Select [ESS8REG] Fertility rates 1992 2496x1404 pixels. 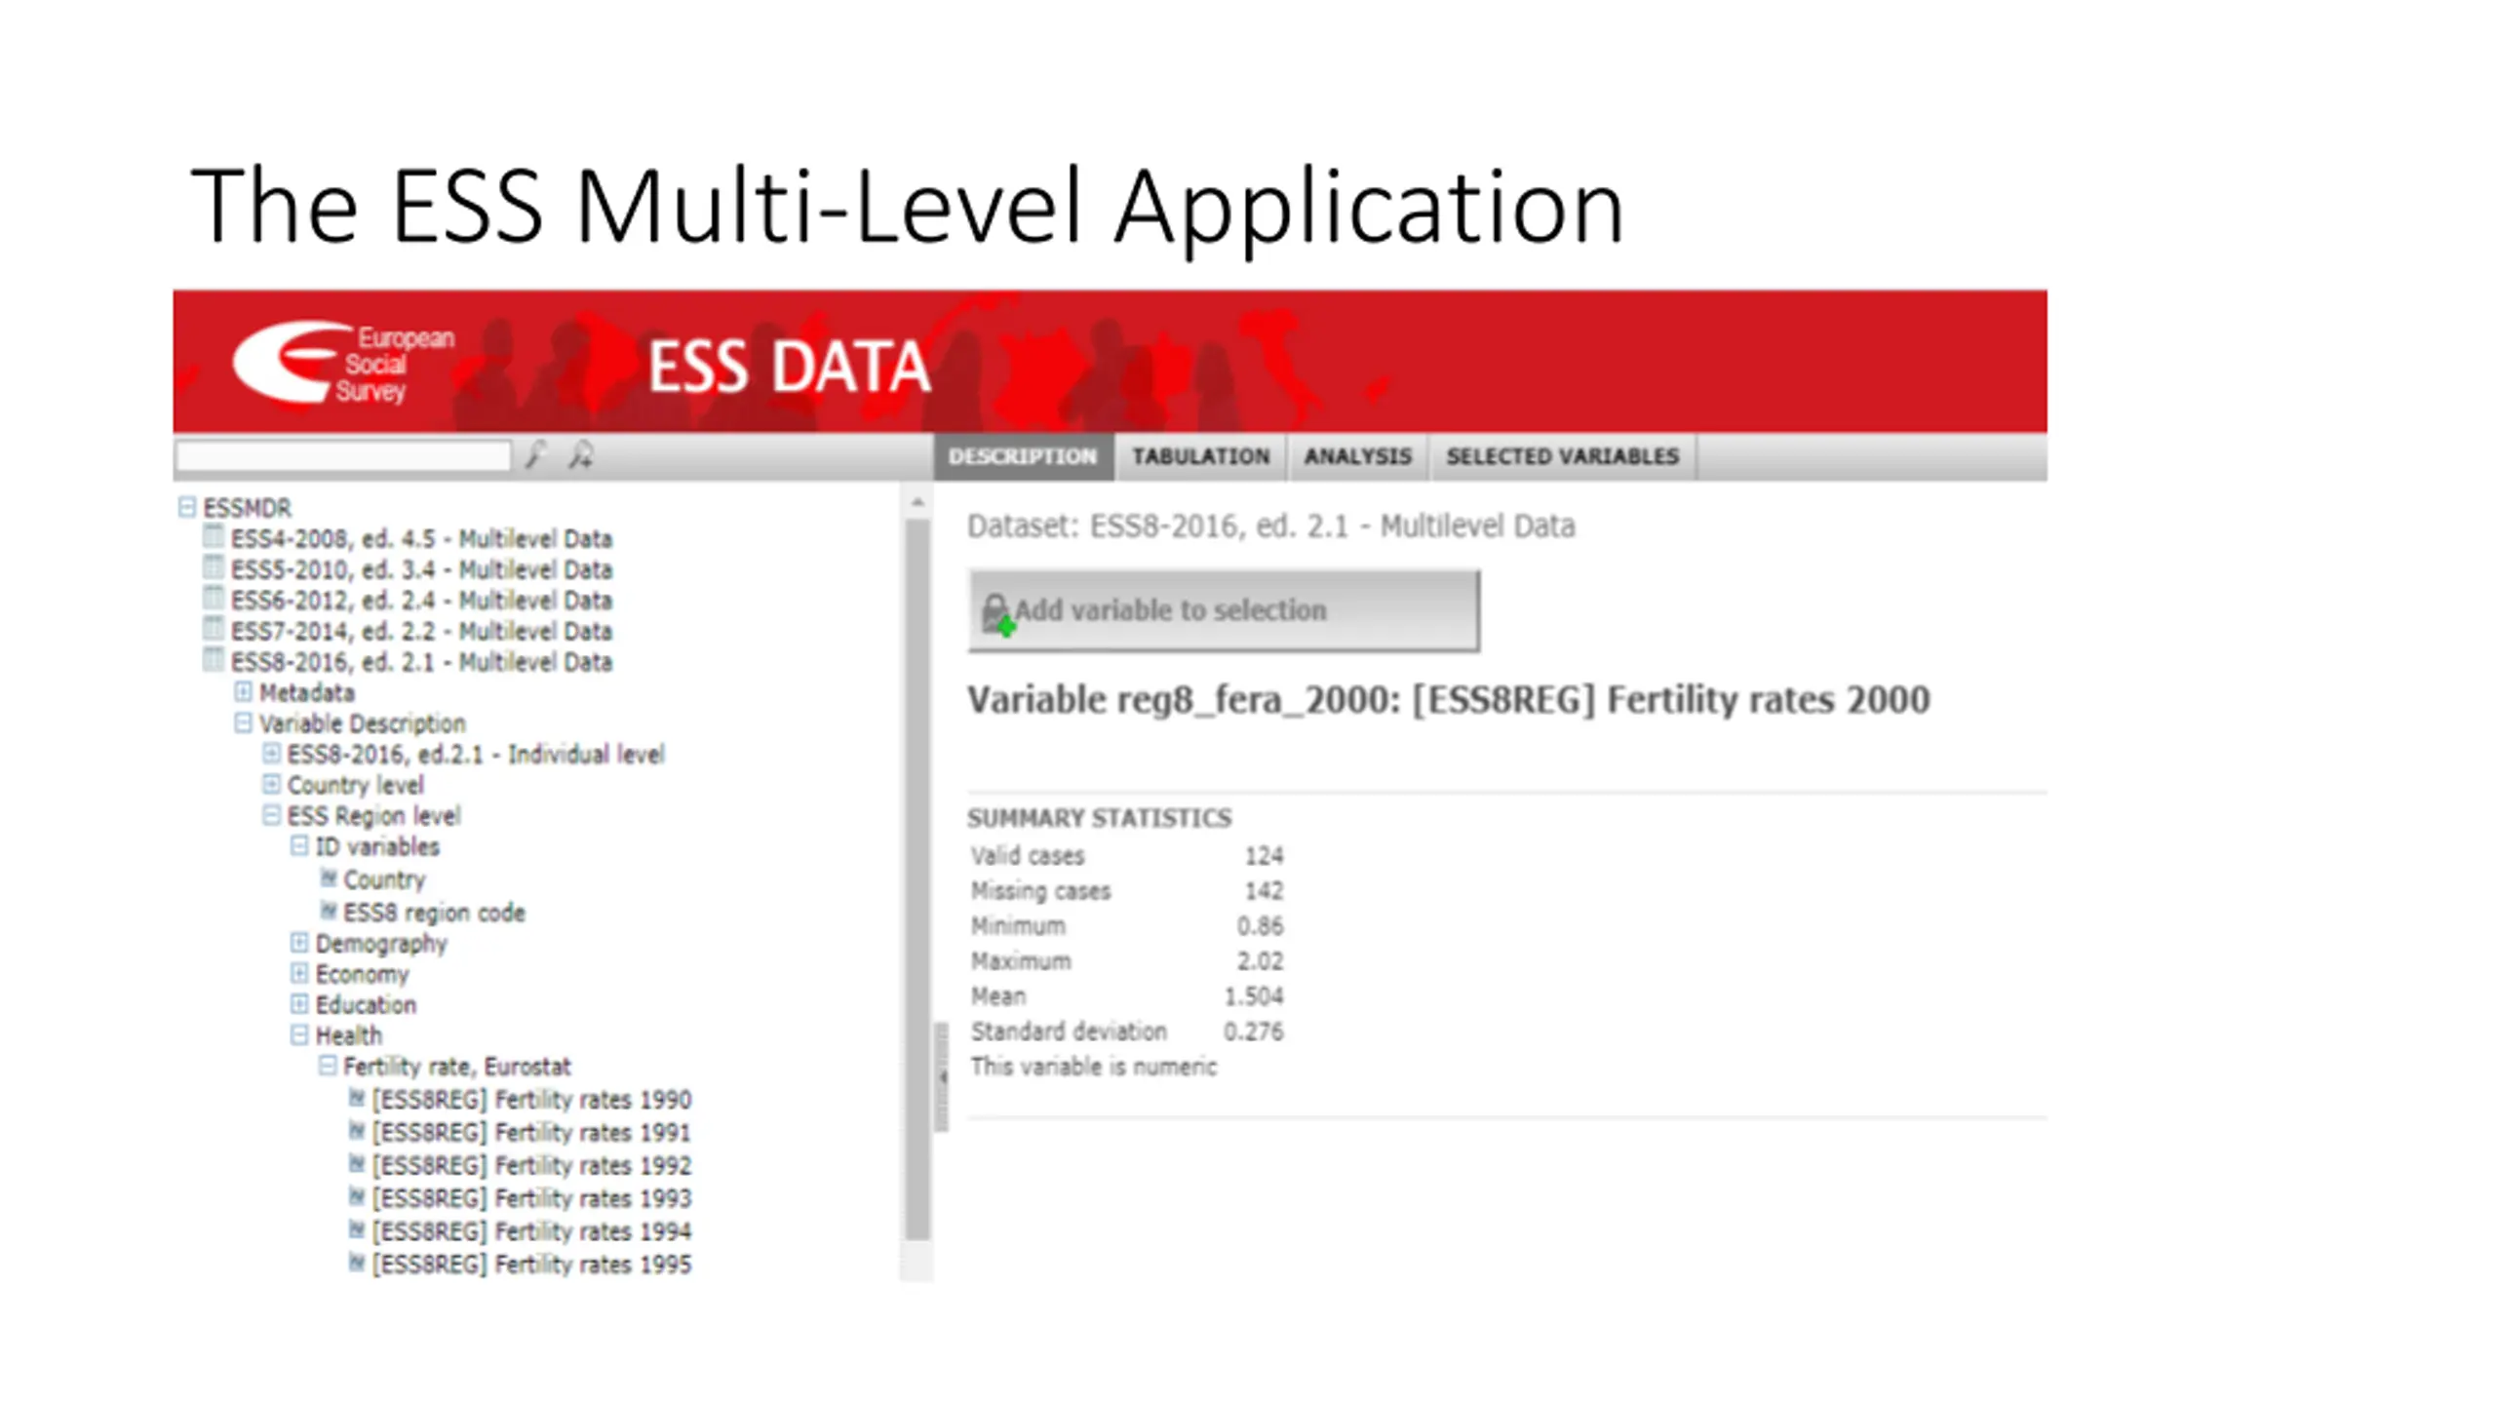point(531,1165)
